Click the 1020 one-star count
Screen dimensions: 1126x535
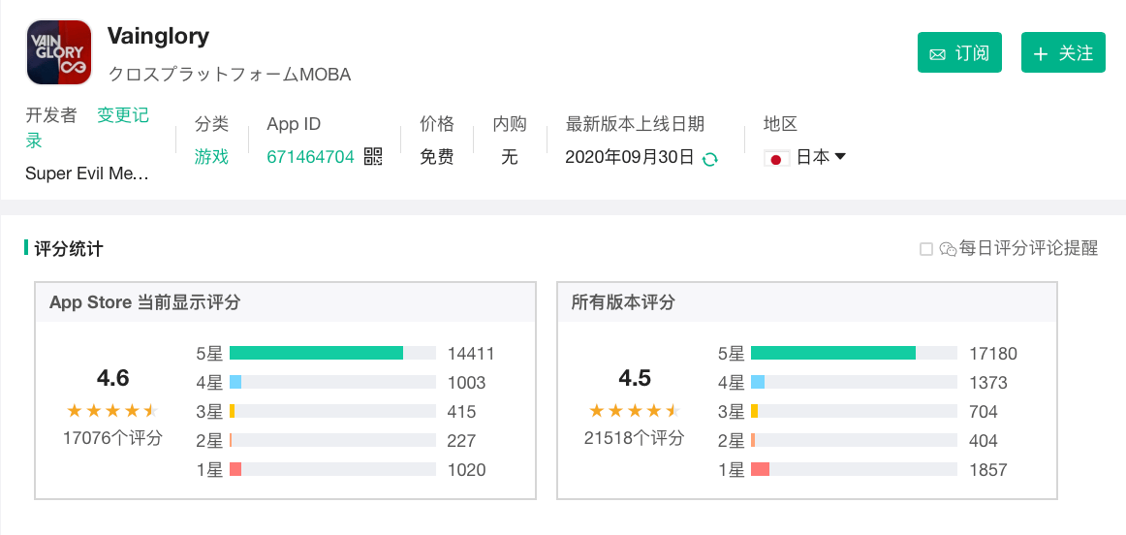[x=467, y=470]
